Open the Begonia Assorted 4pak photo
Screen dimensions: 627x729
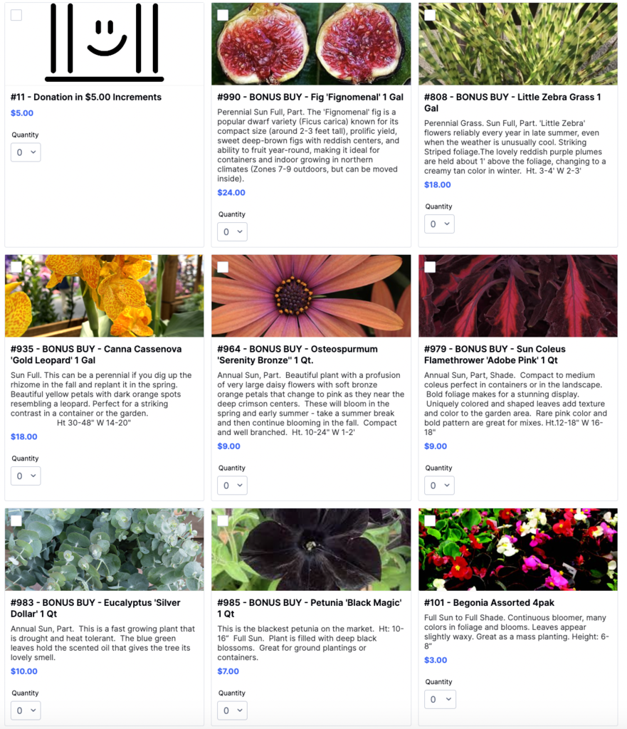pyautogui.click(x=518, y=550)
